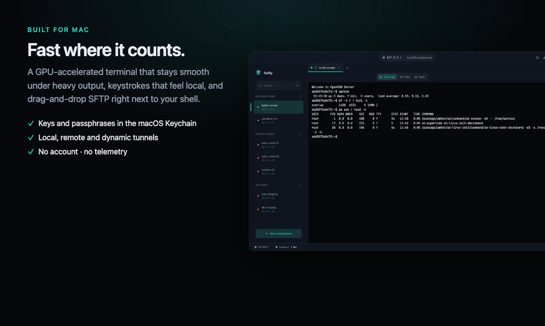Viewport: 545px width, 326px height.
Task: Select the build-runner connection in the sidebar
Action: 279,107
